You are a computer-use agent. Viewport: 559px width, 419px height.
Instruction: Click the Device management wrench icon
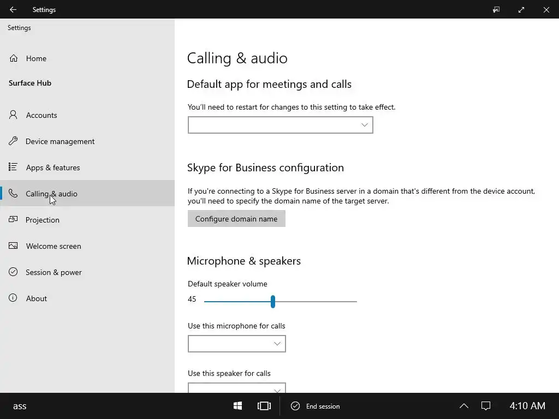coord(13,141)
